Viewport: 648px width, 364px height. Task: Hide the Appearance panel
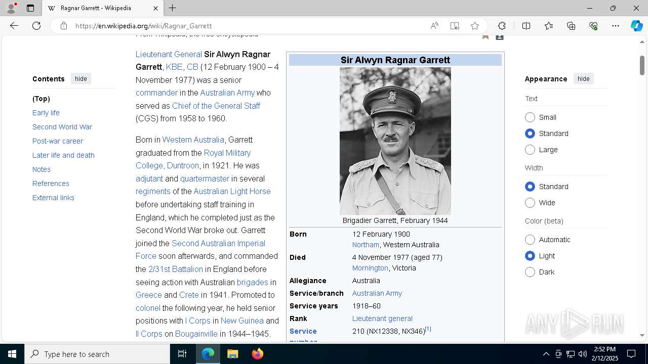click(584, 79)
